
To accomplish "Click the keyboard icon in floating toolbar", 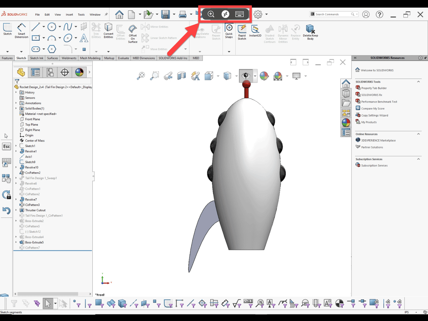I will tap(240, 14).
